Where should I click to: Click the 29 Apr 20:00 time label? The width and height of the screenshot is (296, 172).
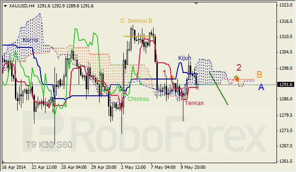coord(104,167)
